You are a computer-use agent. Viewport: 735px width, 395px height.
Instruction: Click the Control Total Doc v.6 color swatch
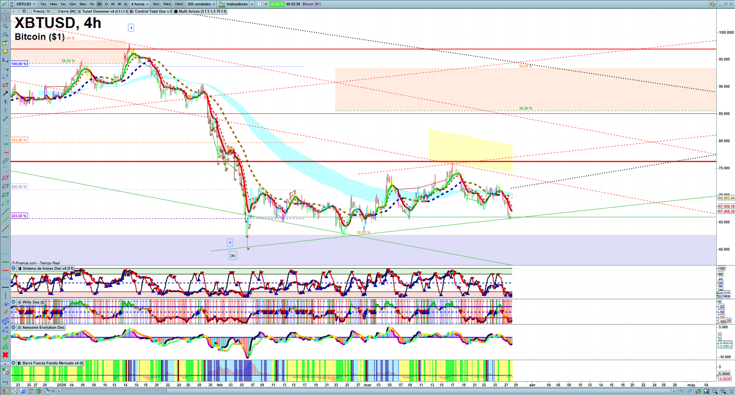[x=132, y=11]
